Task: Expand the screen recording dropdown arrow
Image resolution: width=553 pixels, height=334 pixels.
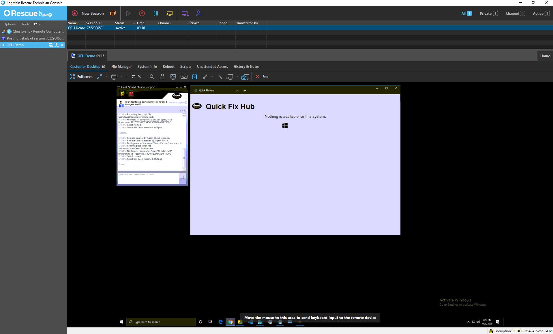Action: tap(237, 77)
